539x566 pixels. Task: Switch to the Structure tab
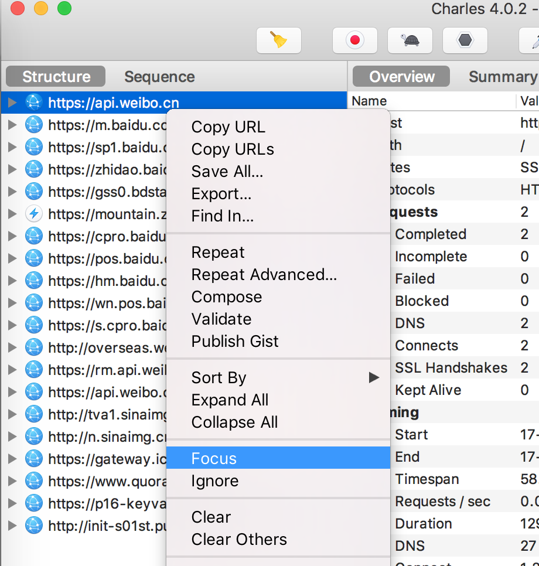[x=56, y=77]
